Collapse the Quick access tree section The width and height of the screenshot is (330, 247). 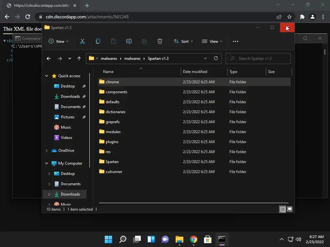[x=47, y=76]
